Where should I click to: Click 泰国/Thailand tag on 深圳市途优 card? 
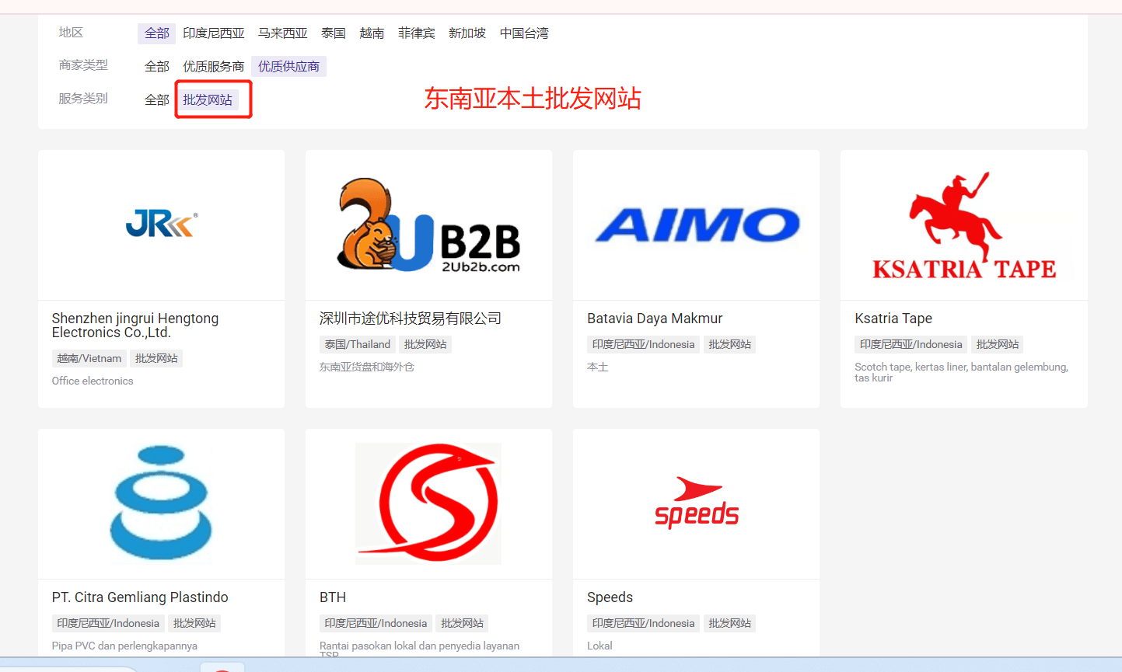358,345
